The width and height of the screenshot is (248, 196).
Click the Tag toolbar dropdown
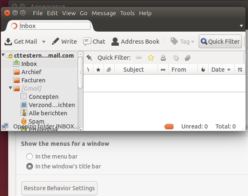[182, 42]
